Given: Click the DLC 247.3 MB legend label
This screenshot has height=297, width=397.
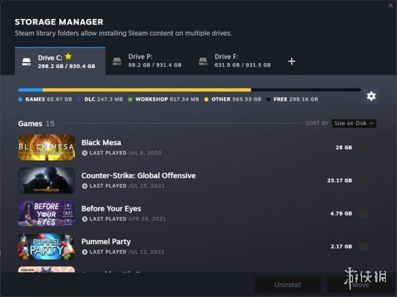Looking at the screenshot, I should (x=103, y=99).
